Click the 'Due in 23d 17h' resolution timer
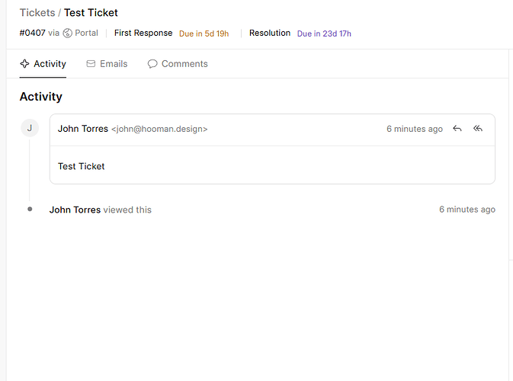The width and height of the screenshot is (513, 381). (x=324, y=34)
